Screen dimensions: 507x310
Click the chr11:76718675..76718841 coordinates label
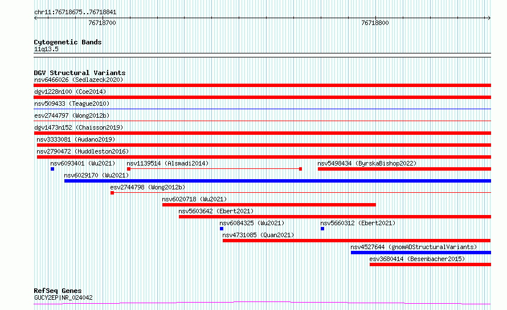[75, 13]
